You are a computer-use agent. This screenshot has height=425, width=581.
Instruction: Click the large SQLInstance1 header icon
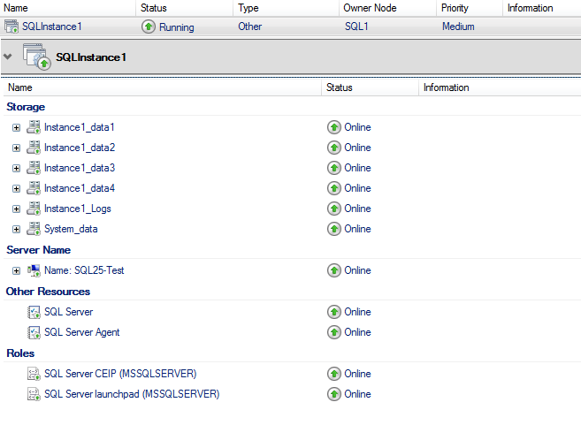coord(36,57)
